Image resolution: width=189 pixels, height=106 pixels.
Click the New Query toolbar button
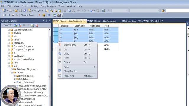coord(36,11)
